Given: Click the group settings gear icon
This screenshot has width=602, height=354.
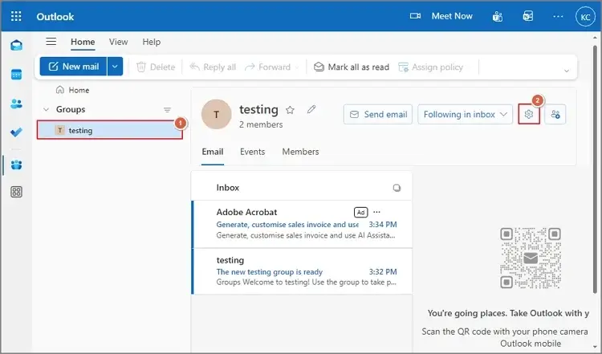Looking at the screenshot, I should (529, 115).
